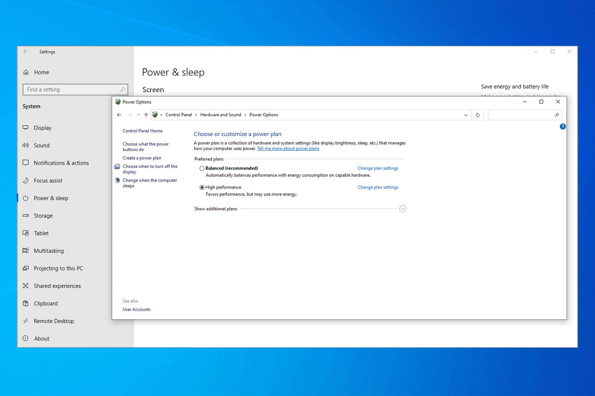The image size is (595, 396).
Task: Go up one level with the up arrow
Action: click(146, 115)
